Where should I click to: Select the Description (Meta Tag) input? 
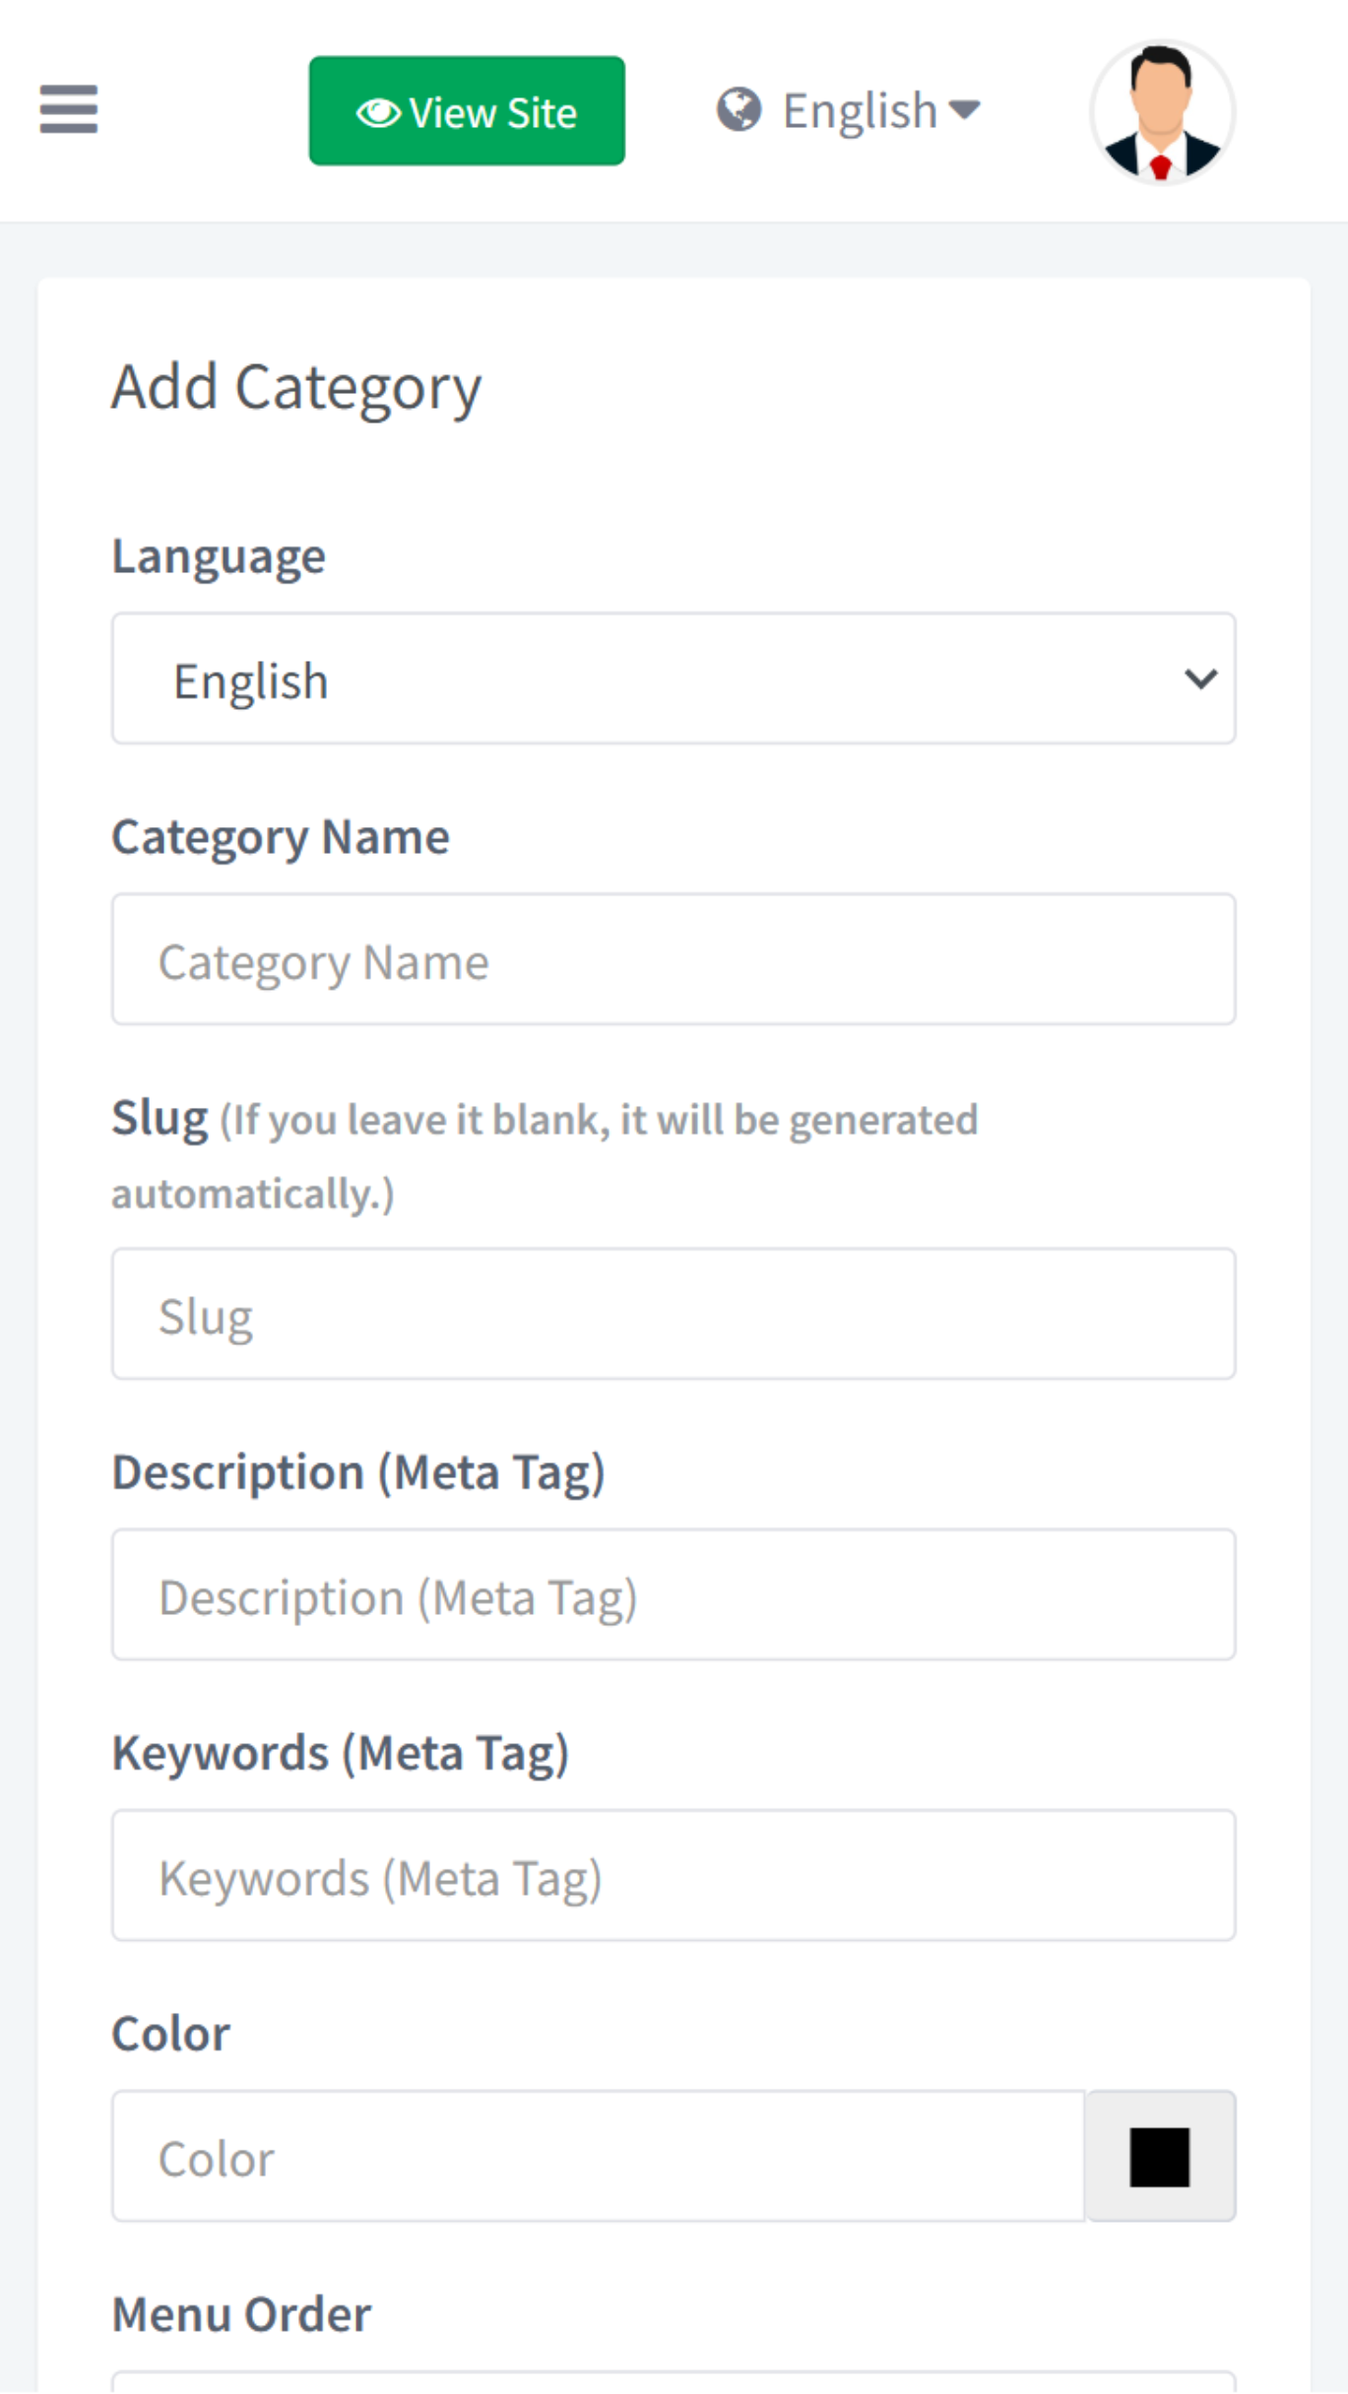tap(673, 1595)
